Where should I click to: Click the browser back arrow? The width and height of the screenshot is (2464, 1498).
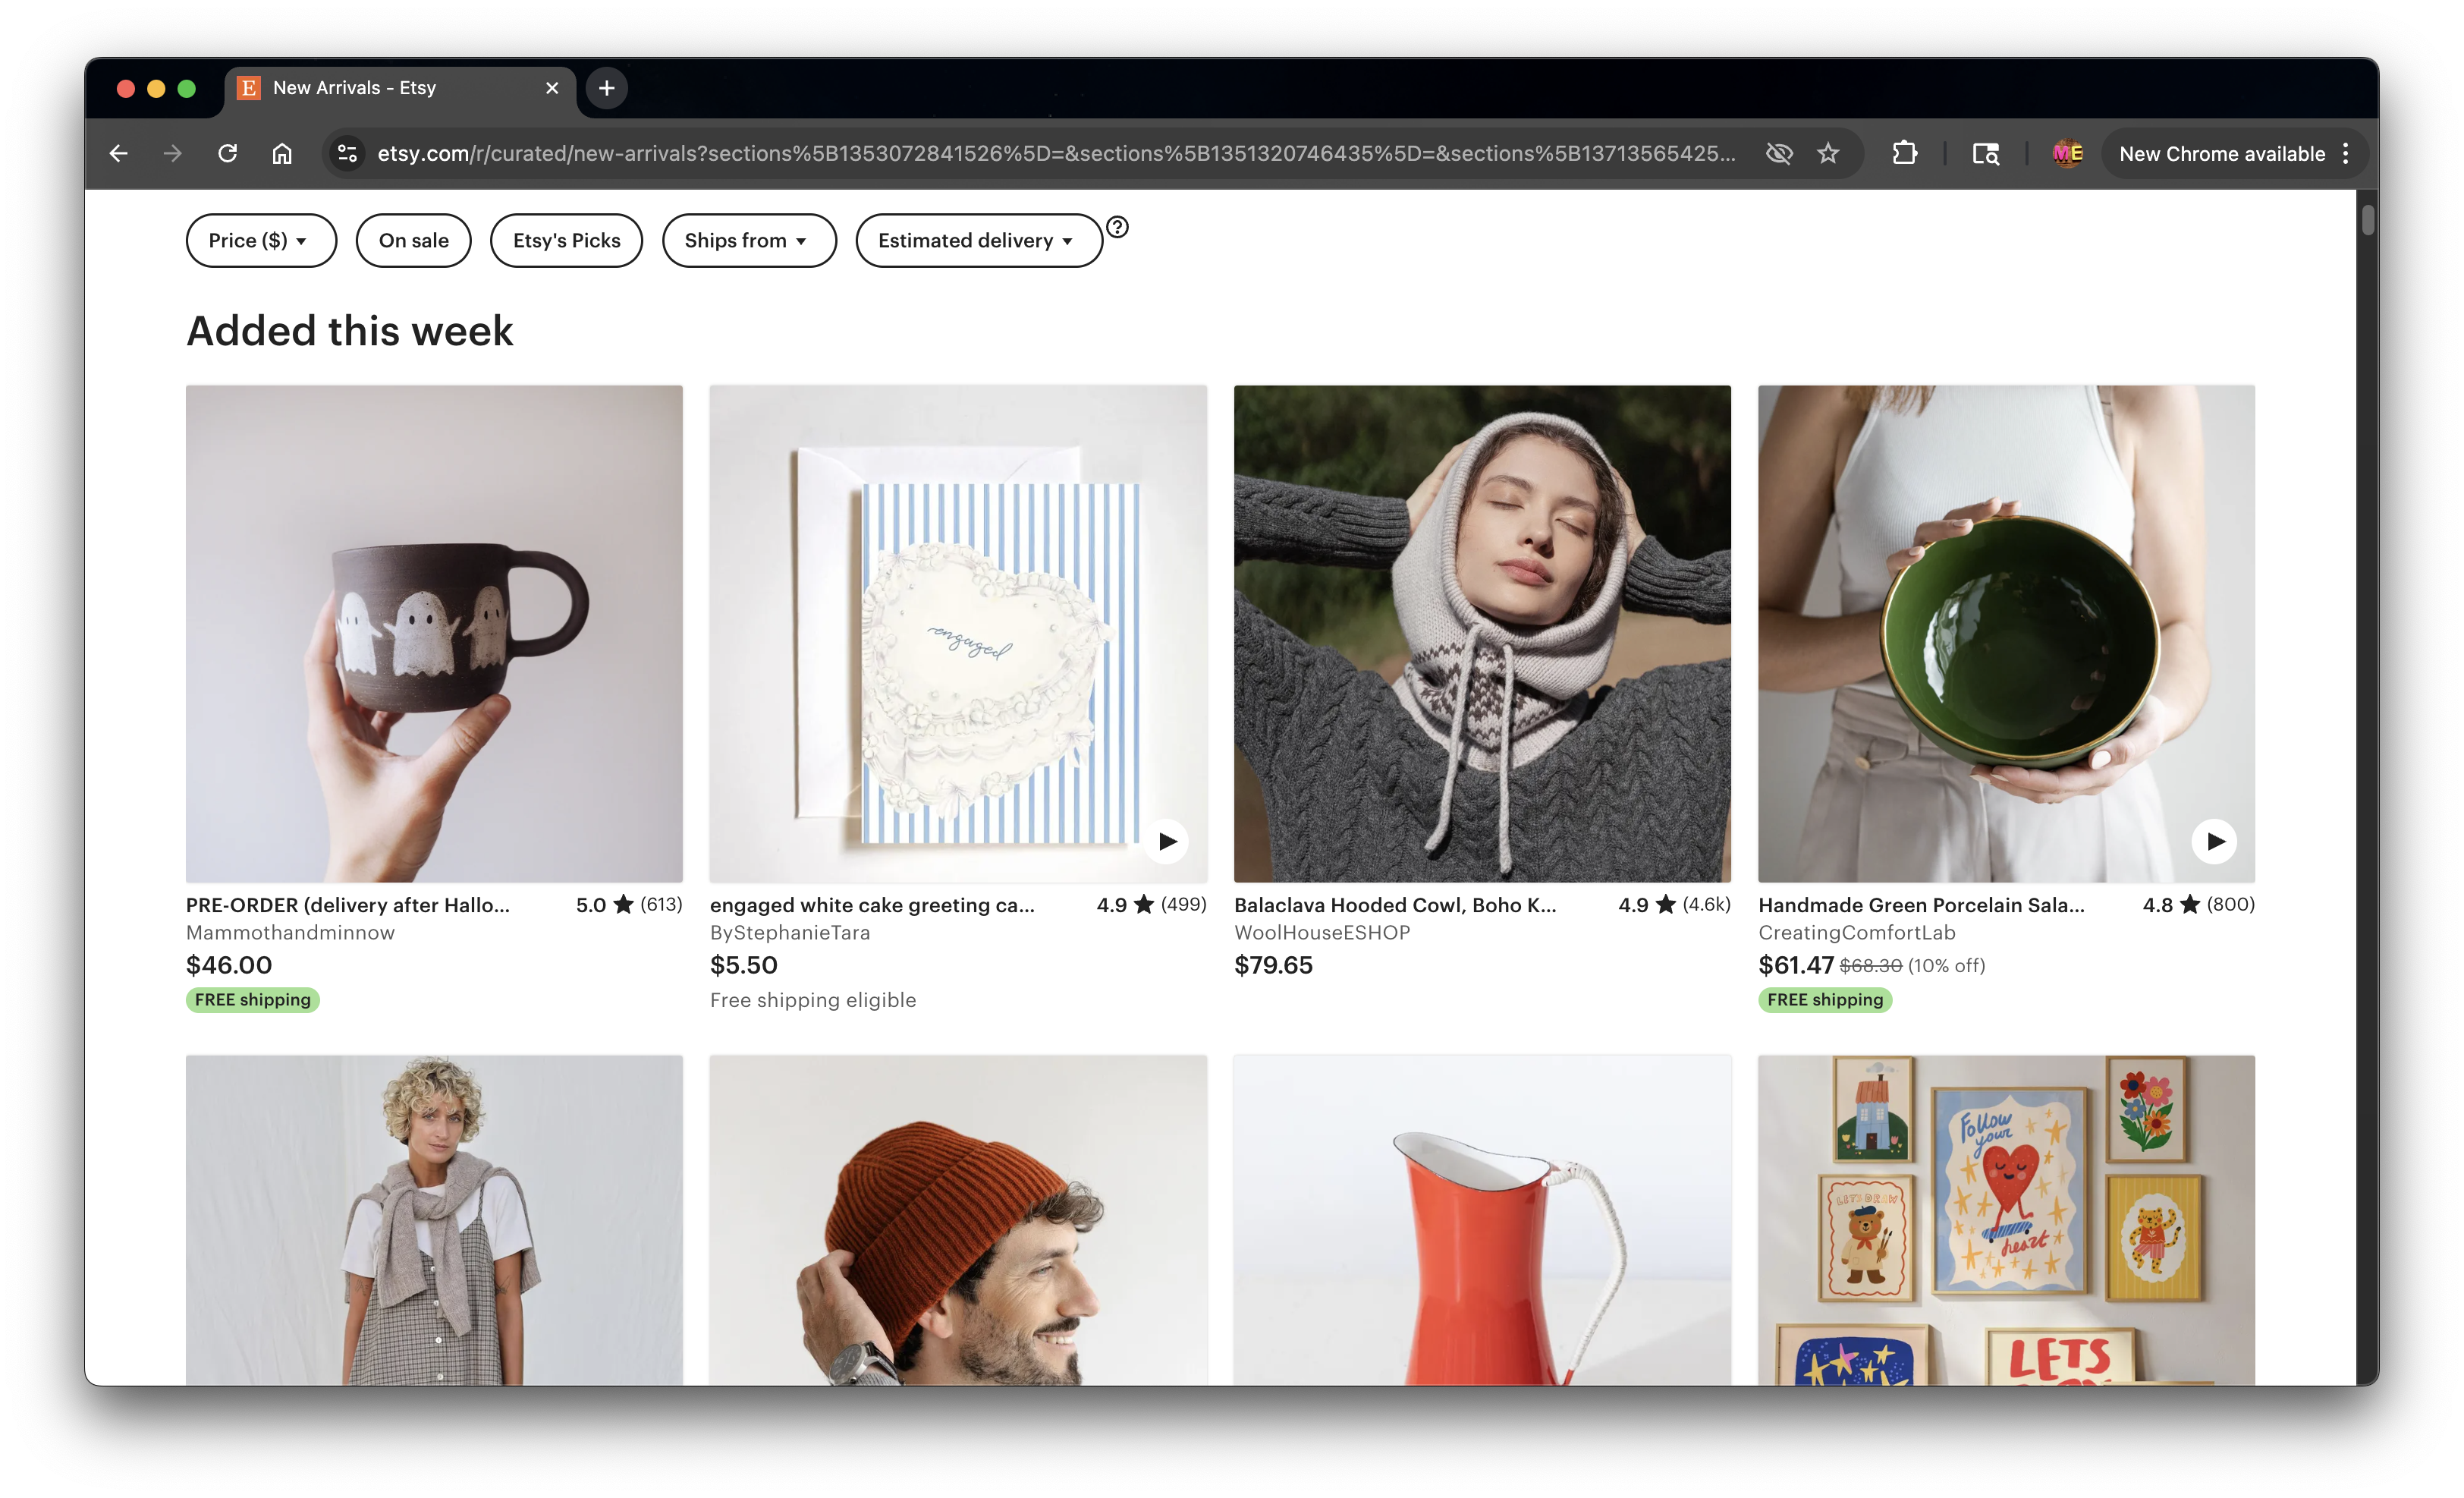tap(119, 153)
